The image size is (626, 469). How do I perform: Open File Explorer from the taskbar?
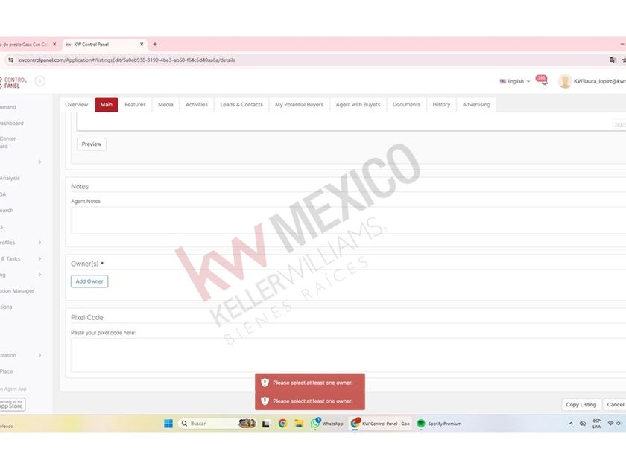pyautogui.click(x=299, y=424)
